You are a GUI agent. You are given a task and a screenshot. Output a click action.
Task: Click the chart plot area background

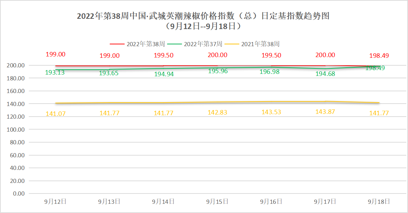tap(206, 154)
